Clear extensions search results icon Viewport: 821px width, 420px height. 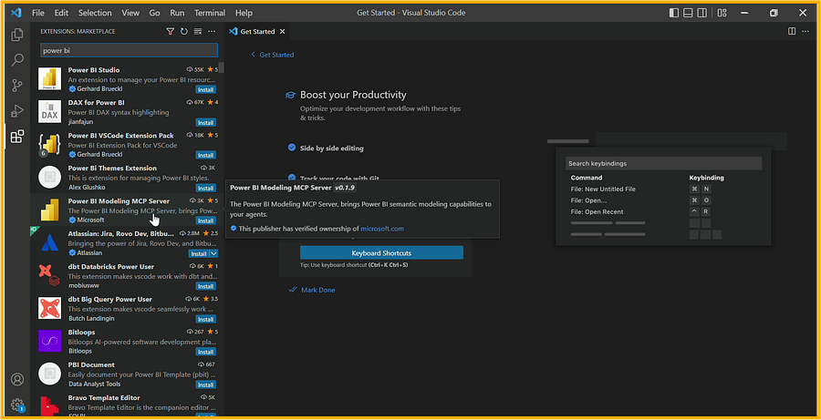point(198,31)
